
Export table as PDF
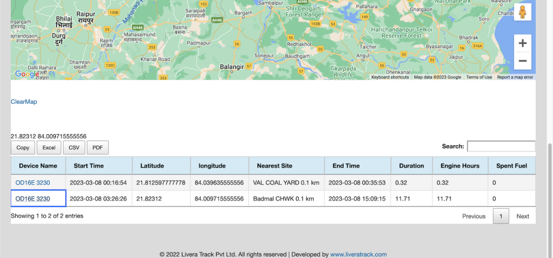pyautogui.click(x=98, y=148)
